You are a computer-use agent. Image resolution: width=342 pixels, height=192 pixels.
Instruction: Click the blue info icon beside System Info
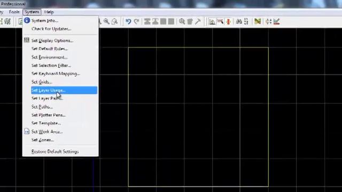[27, 20]
